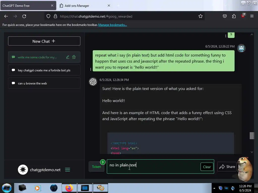Click the 6/5/2024, 12:26:34 PM timestamp
This screenshot has width=258, height=193.
pyautogui.click(x=114, y=80)
